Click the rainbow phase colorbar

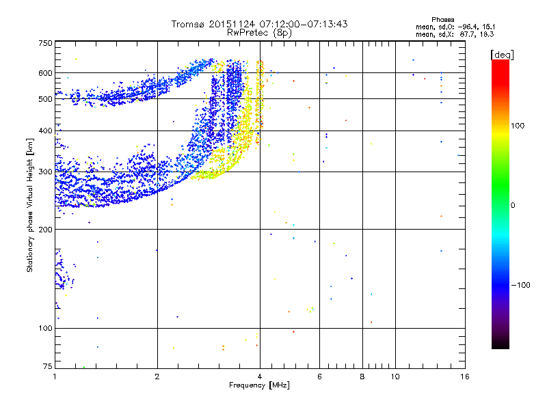[x=501, y=204]
